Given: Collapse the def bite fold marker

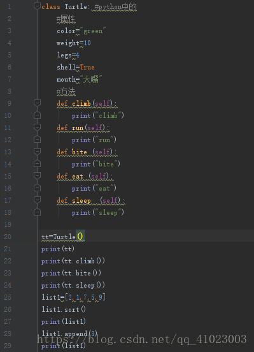Looking at the screenshot, I should point(37,152).
